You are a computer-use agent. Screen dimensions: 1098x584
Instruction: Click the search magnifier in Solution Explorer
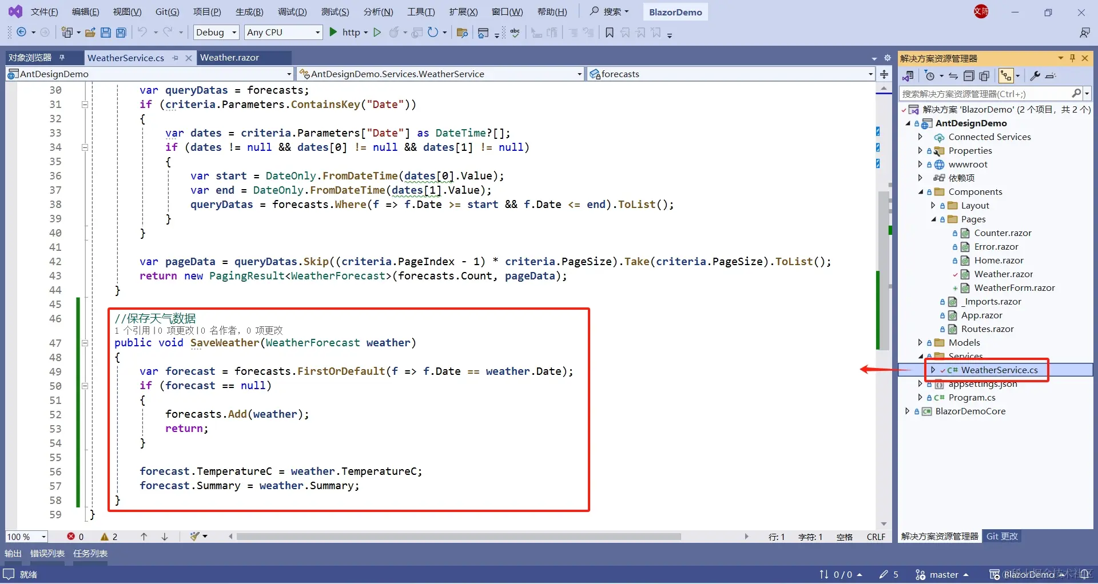(1076, 93)
